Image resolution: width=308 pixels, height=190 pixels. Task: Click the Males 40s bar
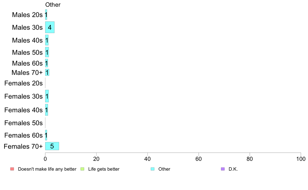47,40
